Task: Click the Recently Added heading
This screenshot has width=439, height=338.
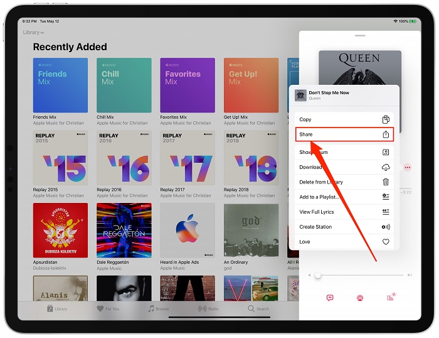Action: click(70, 47)
